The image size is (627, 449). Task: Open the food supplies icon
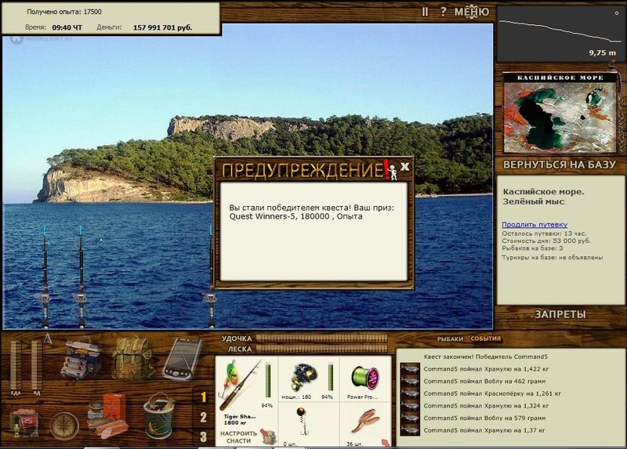pyautogui.click(x=109, y=415)
